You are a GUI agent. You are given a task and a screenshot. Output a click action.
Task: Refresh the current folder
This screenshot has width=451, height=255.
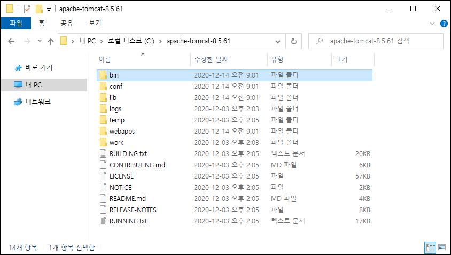294,42
